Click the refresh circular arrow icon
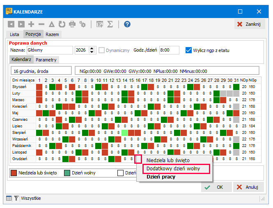The height and width of the screenshot is (208, 273). click(62, 24)
